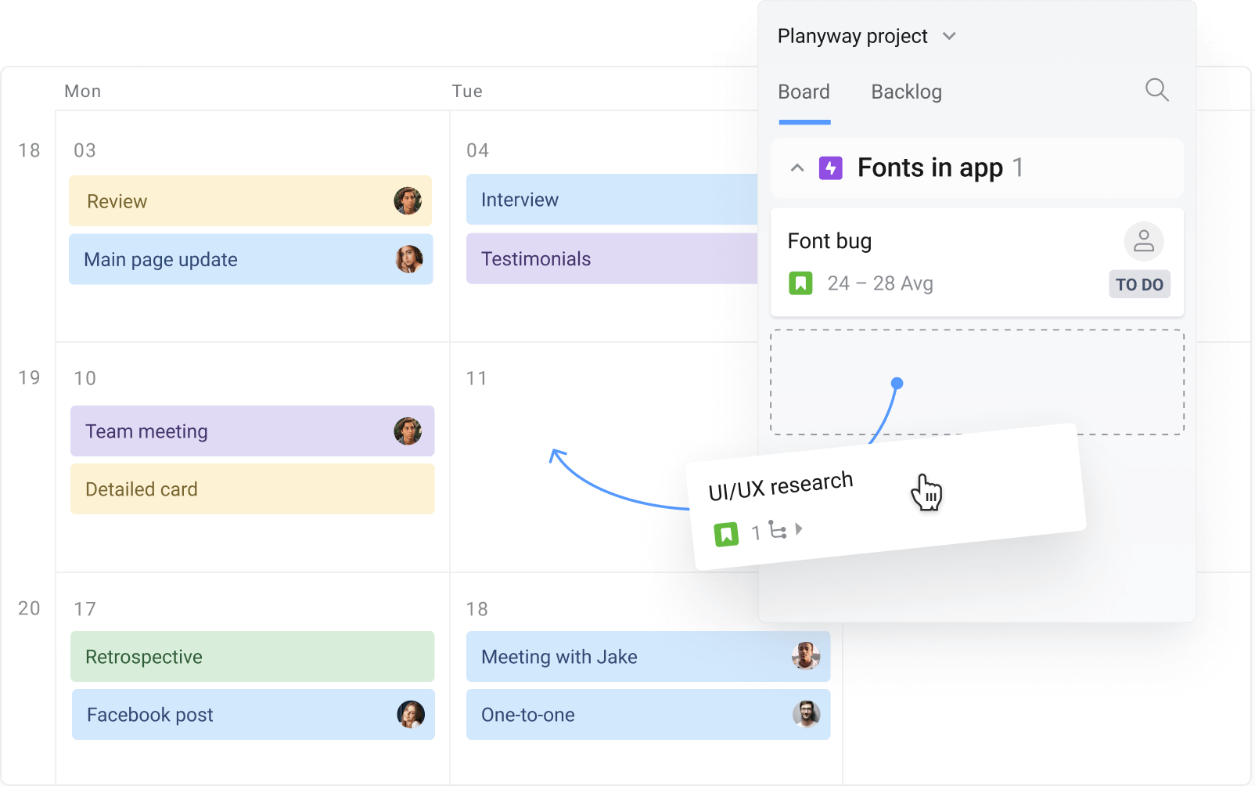The image size is (1255, 786).
Task: Select the Board tab
Action: pos(804,92)
